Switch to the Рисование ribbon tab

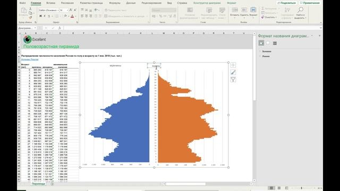(67, 3)
